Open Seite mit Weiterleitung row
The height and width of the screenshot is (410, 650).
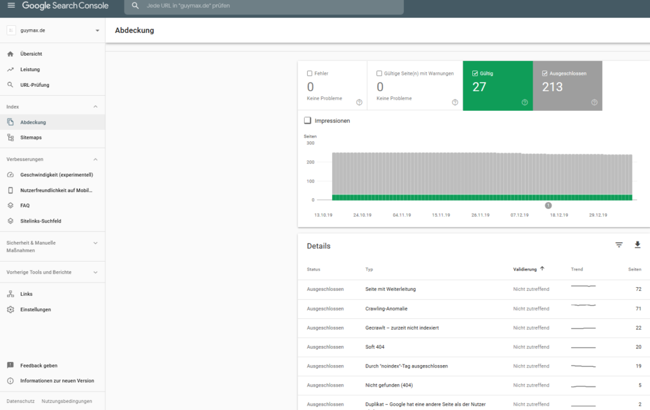click(x=474, y=289)
